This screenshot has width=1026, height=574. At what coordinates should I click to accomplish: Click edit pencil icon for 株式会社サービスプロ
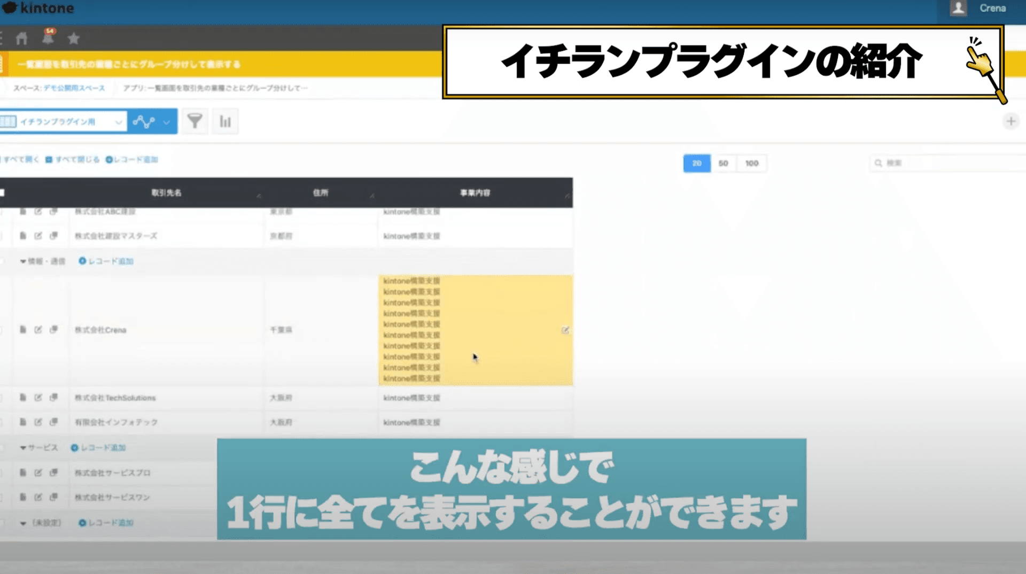pyautogui.click(x=38, y=473)
